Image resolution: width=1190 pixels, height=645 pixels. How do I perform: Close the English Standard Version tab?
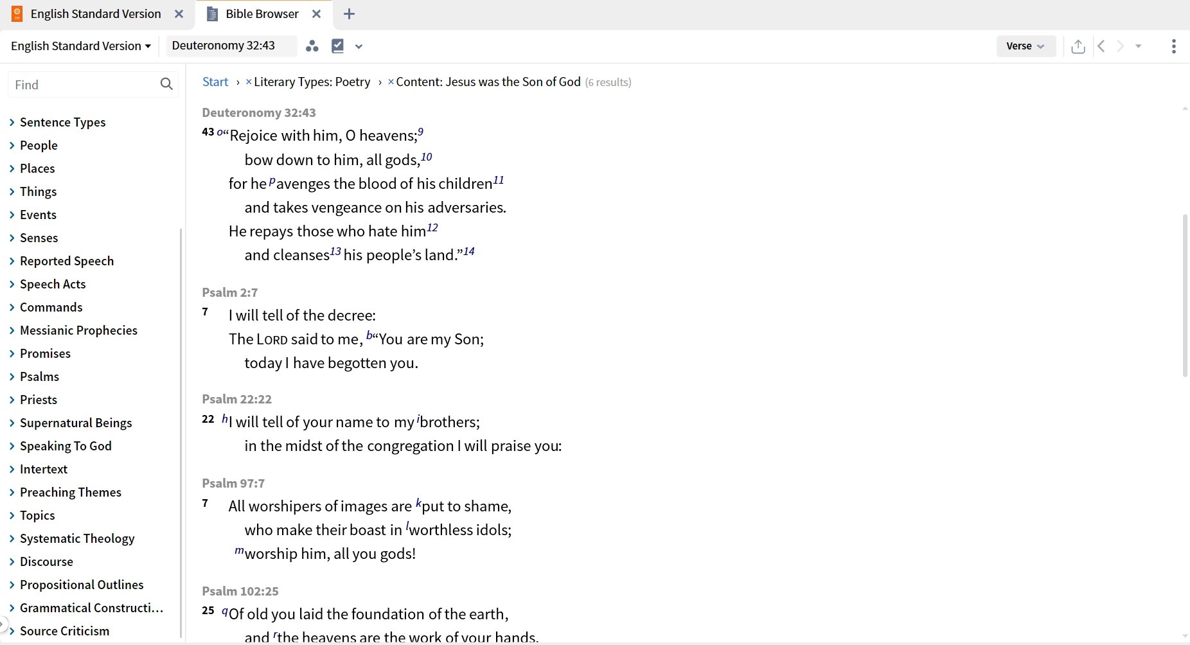click(x=179, y=13)
